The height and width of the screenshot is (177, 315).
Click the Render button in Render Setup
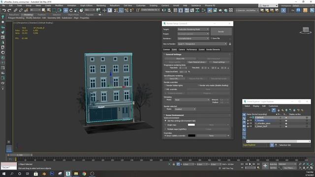point(221,31)
